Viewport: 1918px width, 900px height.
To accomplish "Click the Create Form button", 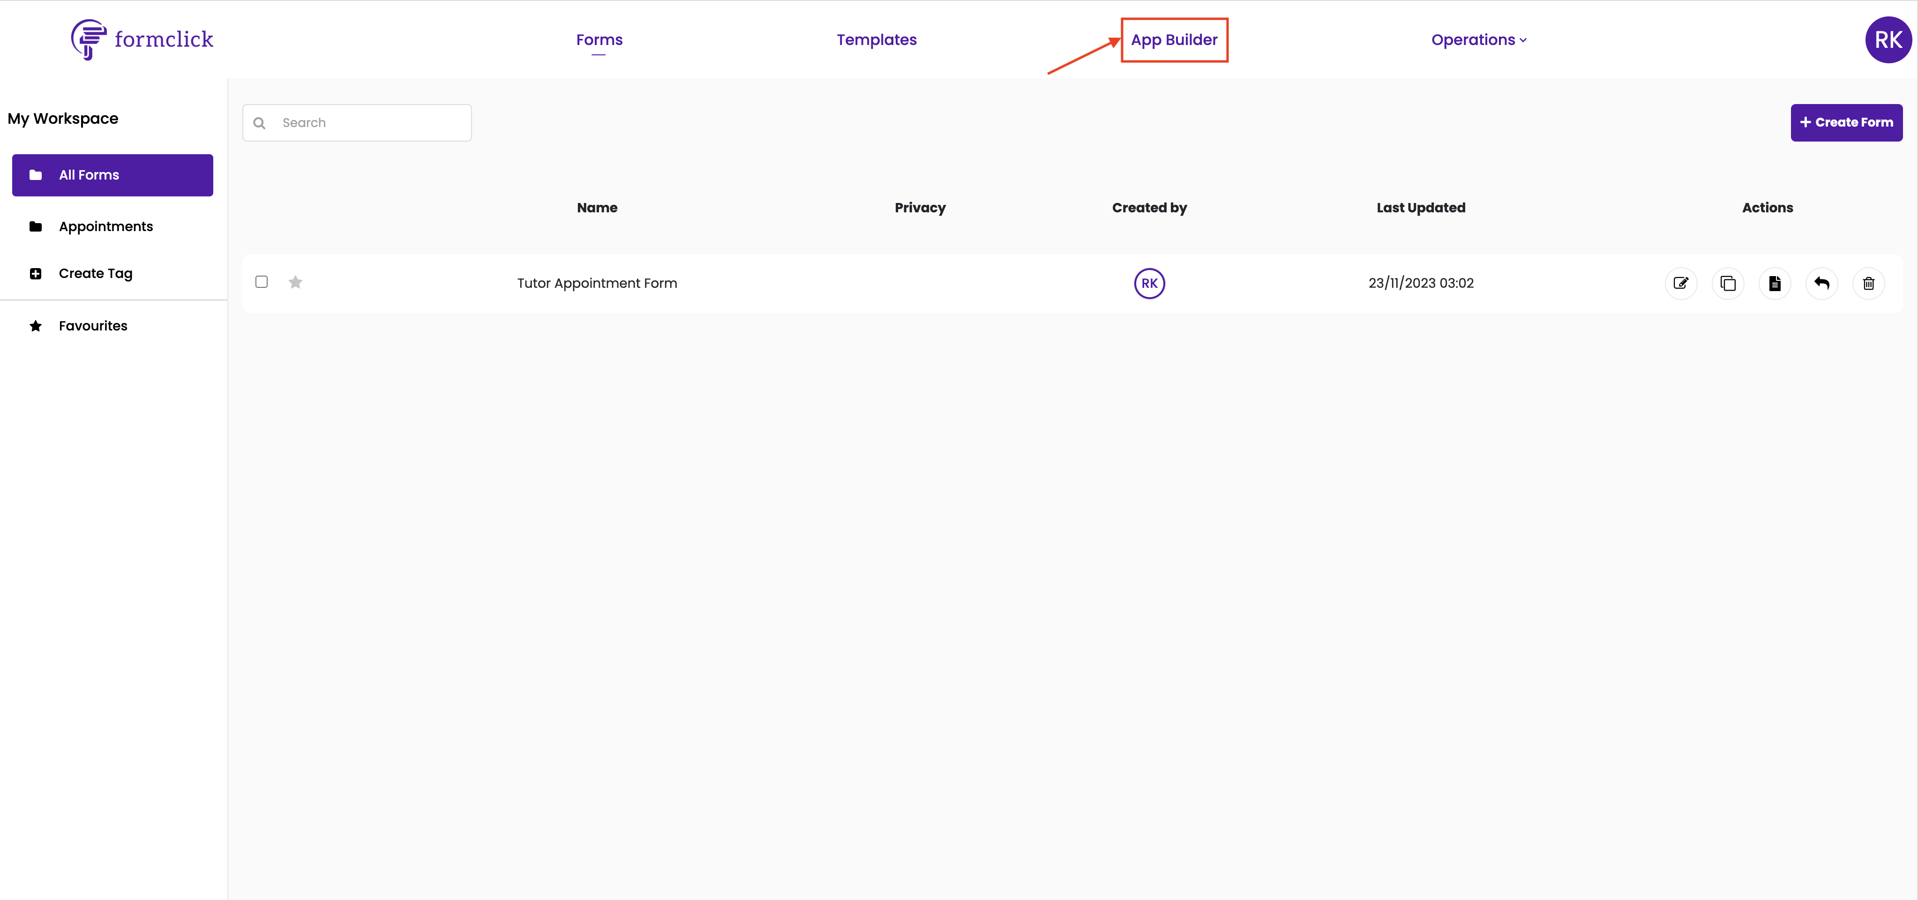I will (x=1846, y=123).
